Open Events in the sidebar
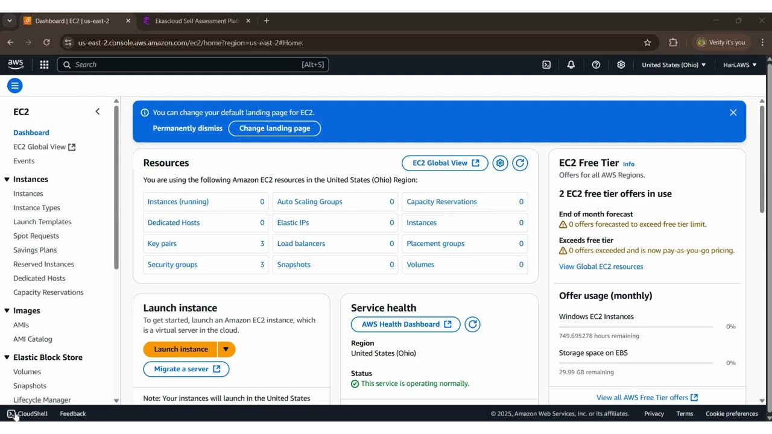 click(24, 161)
